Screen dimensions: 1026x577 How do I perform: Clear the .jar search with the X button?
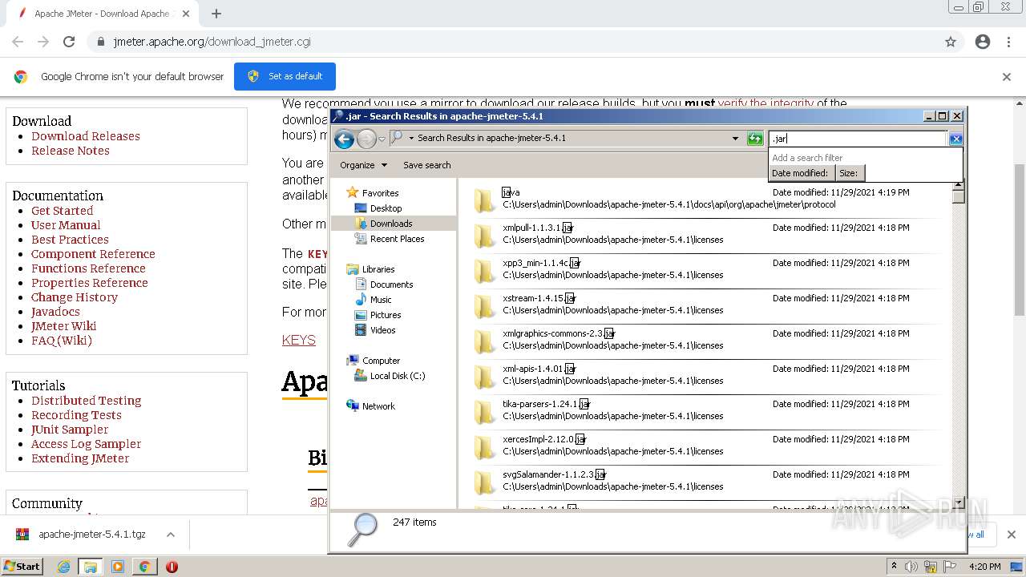[955, 139]
